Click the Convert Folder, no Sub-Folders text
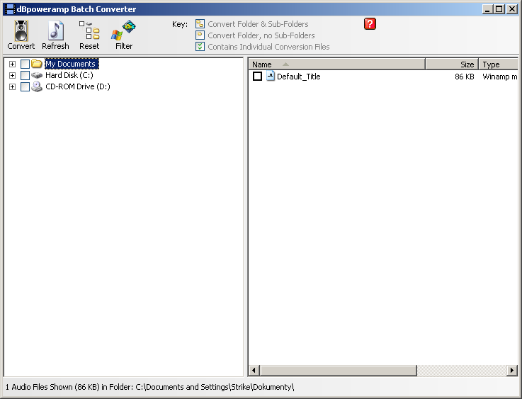This screenshot has width=522, height=399. pos(261,35)
